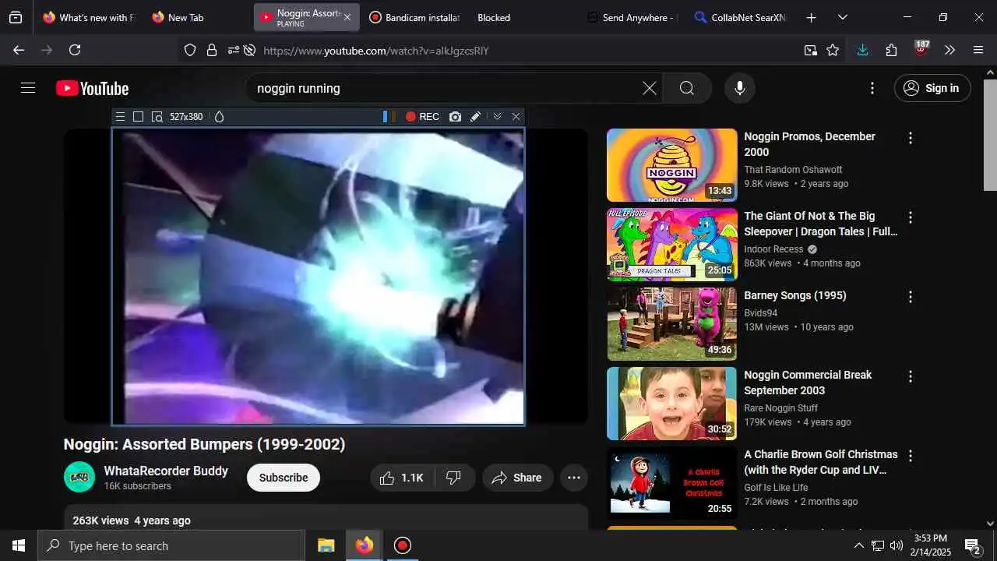This screenshot has height=561, width=997.
Task: Select Bandicam rectangle area mode icon
Action: 138,117
